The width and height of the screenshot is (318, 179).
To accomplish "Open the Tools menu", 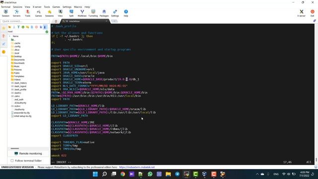I will (47, 7).
